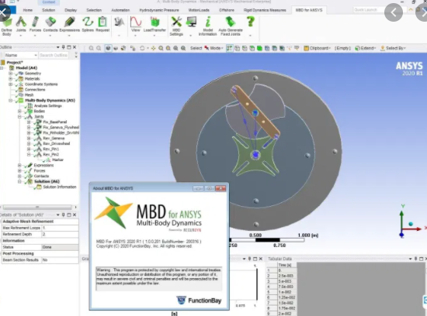Screen dimensions: 427x316
Task: Click the Define Body ribbon icon
Action: point(7,22)
